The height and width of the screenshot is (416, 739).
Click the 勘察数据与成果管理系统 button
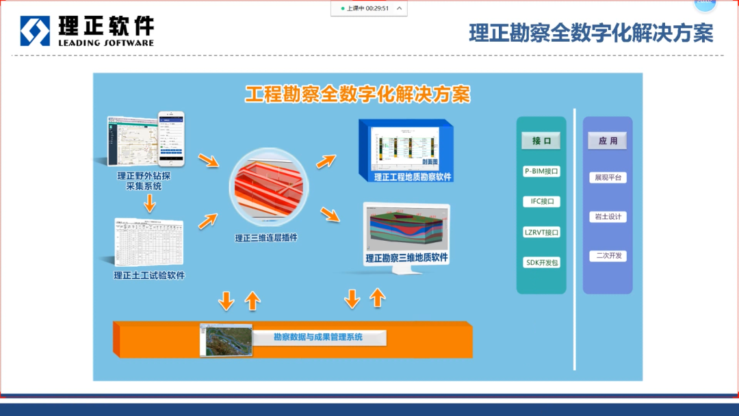tap(319, 337)
